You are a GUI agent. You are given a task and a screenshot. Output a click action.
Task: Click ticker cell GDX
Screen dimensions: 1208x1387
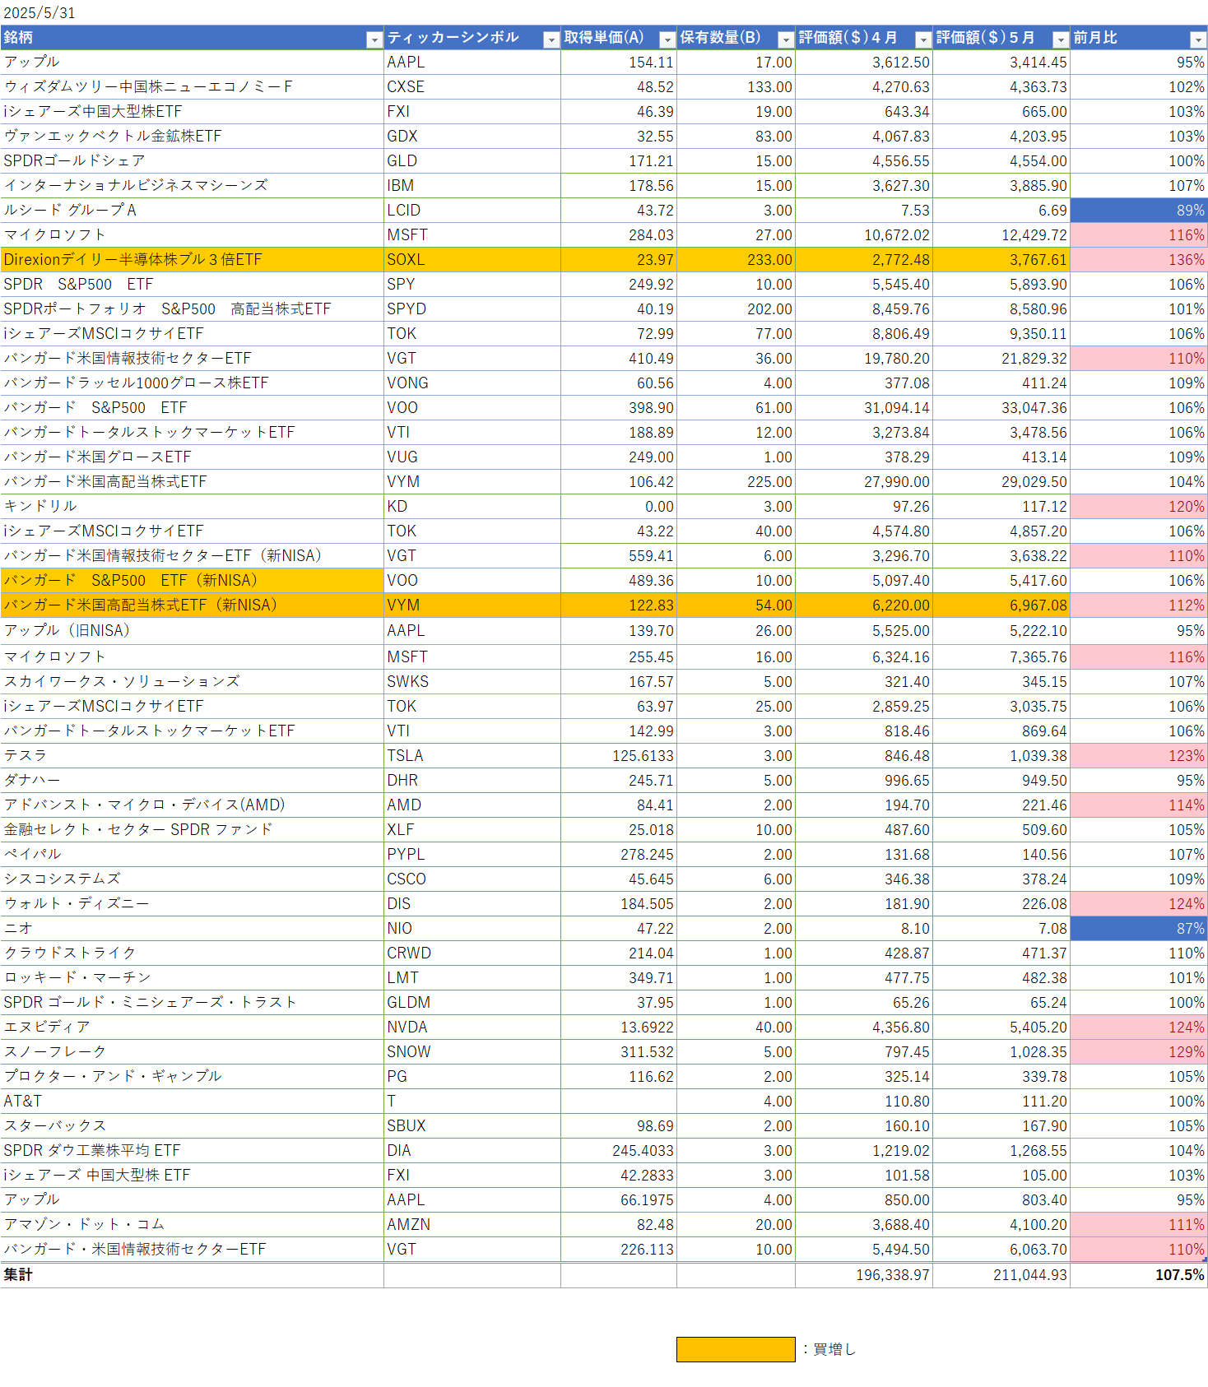pyautogui.click(x=472, y=136)
